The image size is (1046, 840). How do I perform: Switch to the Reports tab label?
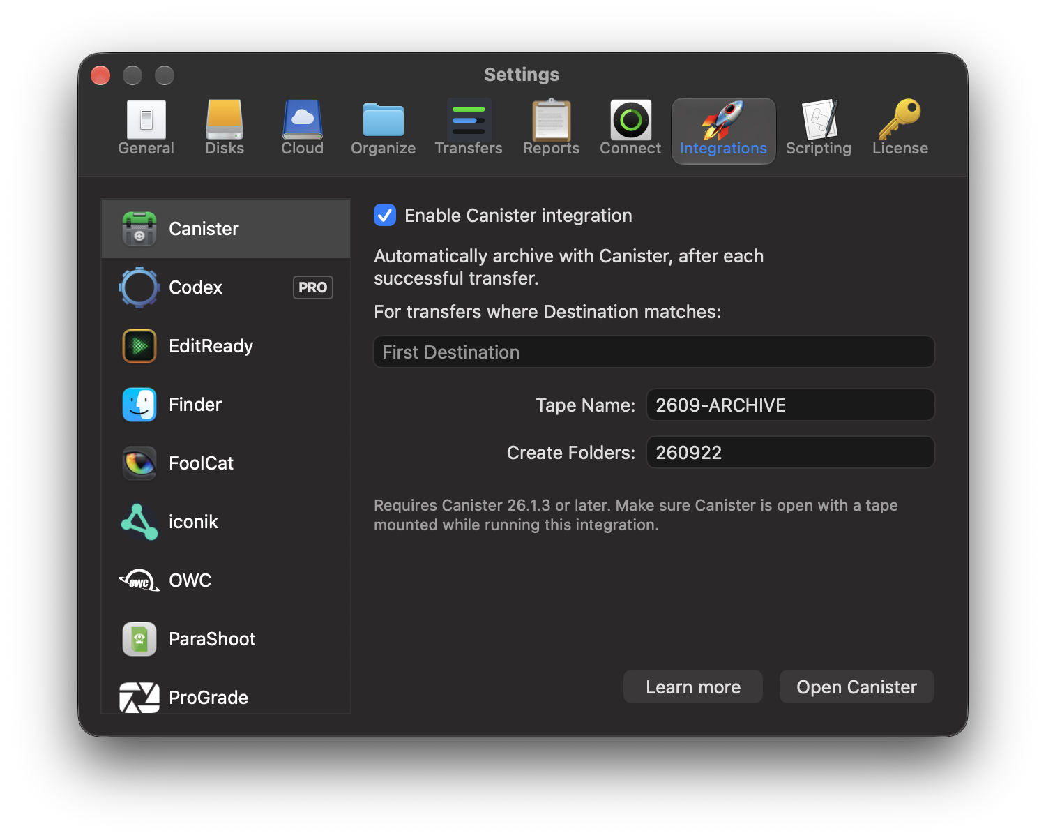point(552,149)
